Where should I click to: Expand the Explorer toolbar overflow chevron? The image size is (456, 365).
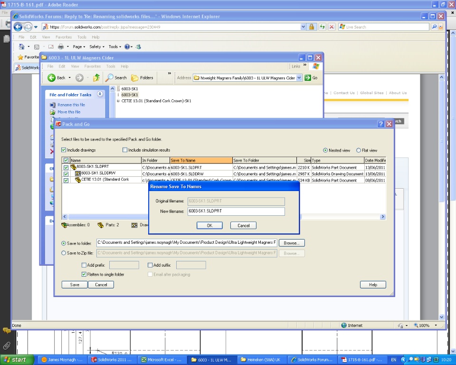[169, 74]
